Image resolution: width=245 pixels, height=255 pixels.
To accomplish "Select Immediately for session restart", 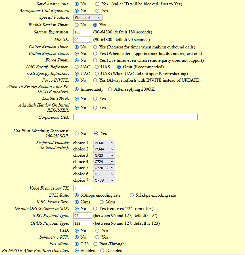I will pyautogui.click(x=77, y=89).
